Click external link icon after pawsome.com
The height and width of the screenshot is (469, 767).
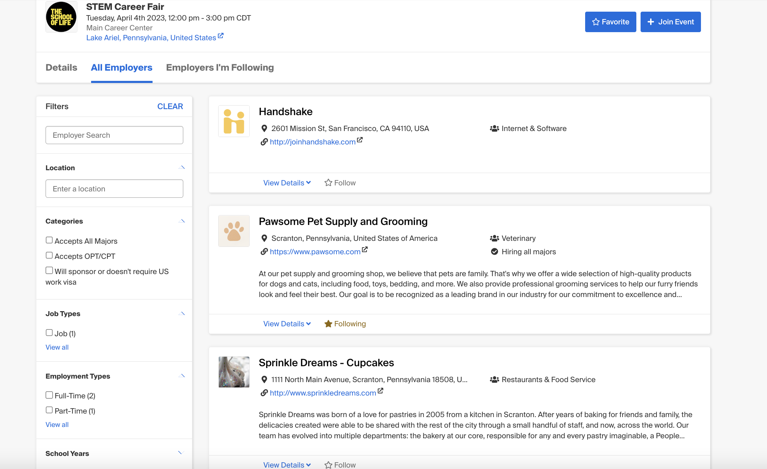pos(365,250)
